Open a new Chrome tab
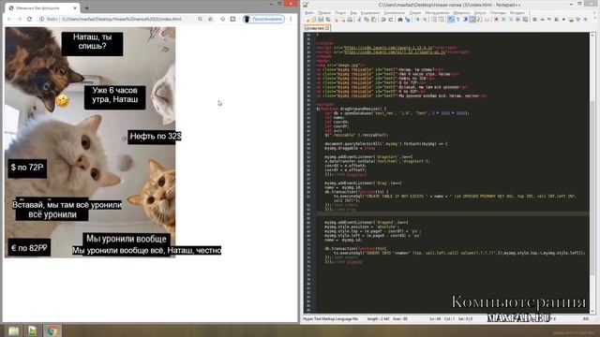 [87, 7]
